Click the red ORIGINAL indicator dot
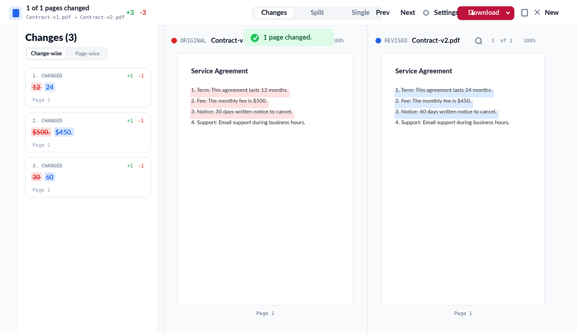 [174, 40]
